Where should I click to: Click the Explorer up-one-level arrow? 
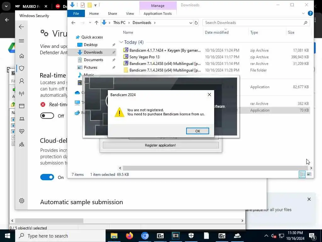96,23
